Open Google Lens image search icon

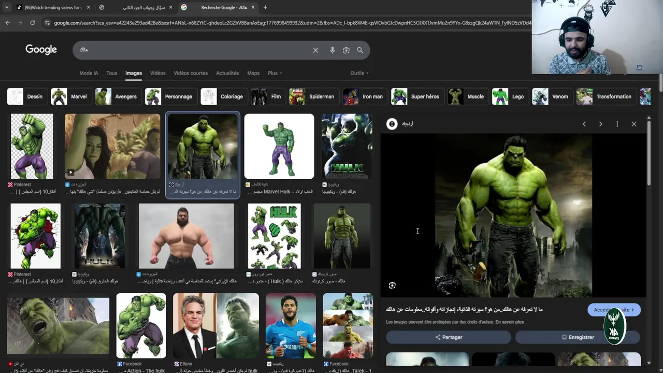pos(347,50)
